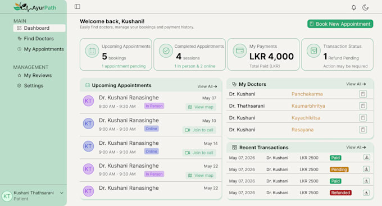View All in My Doctors
Image resolution: width=382 pixels, height=206 pixels.
(x=356, y=84)
